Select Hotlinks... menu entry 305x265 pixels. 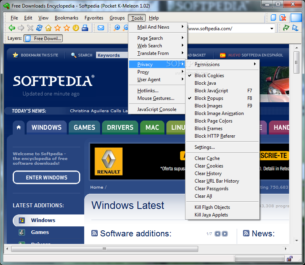tap(157, 91)
